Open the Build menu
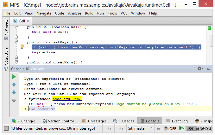The width and height of the screenshot is (215, 135). point(89,13)
